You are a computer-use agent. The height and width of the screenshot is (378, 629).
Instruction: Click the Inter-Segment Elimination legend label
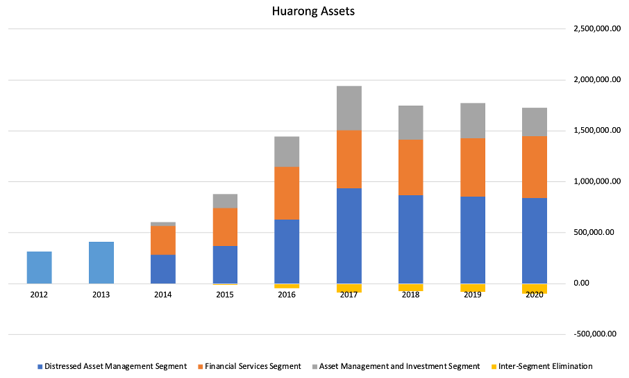point(546,366)
